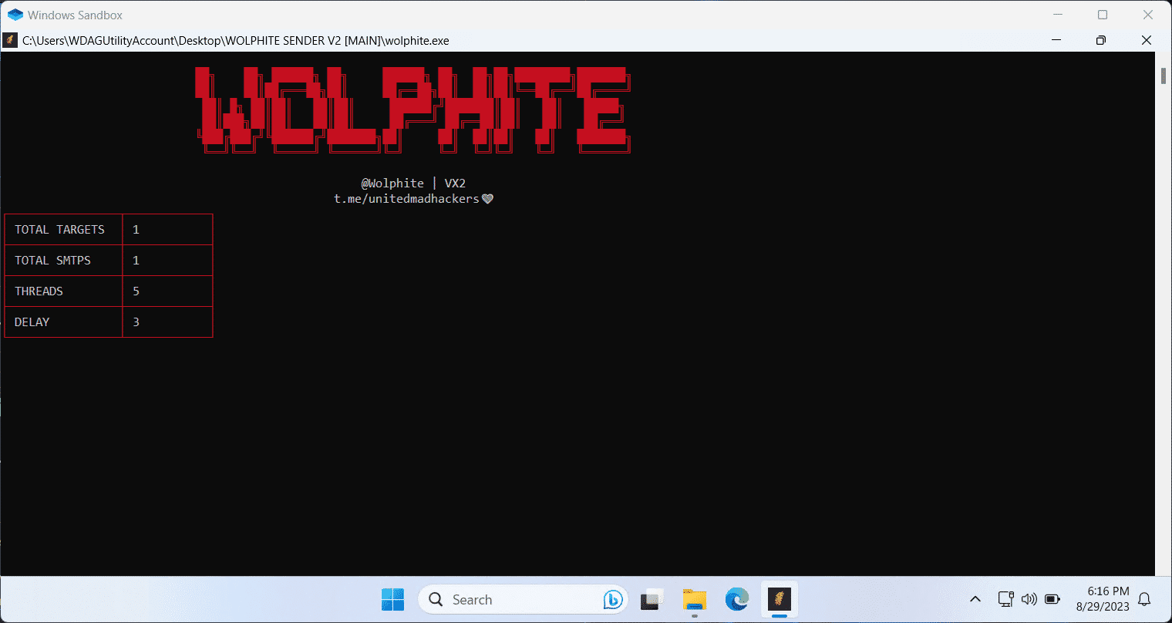Show hidden system tray icons

[x=975, y=599]
